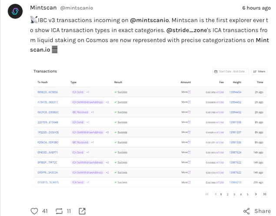The width and height of the screenshot is (276, 216).
Task: Open the Filters control
Action: [x=259, y=71]
